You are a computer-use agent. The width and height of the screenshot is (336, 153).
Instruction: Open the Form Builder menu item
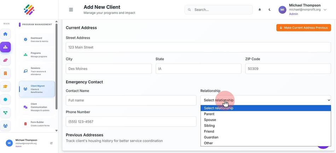tap(37, 124)
